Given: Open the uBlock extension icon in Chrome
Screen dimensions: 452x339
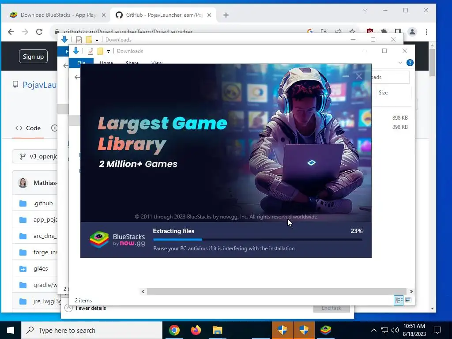Looking at the screenshot, I should (370, 31).
